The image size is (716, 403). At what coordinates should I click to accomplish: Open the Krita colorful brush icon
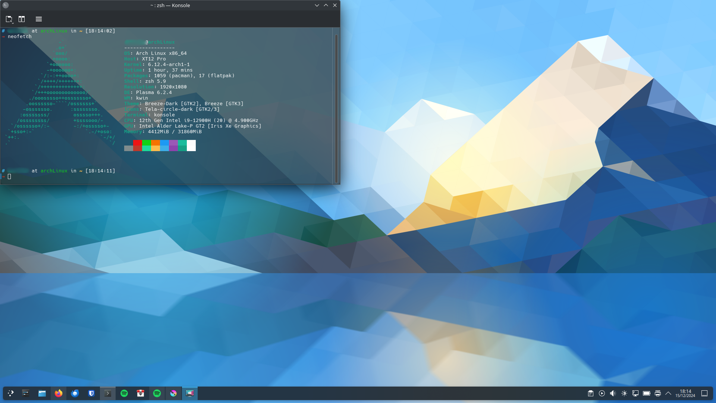pos(173,393)
